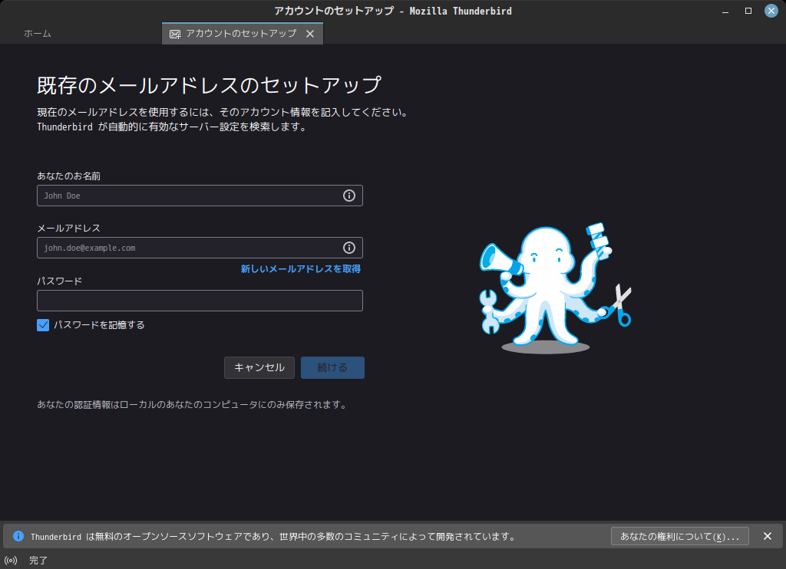Select the アカウントのセットアップ tab
The image size is (786, 569).
[242, 34]
